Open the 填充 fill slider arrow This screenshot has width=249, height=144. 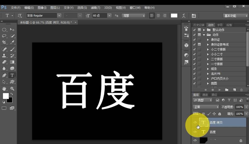tap(246, 114)
